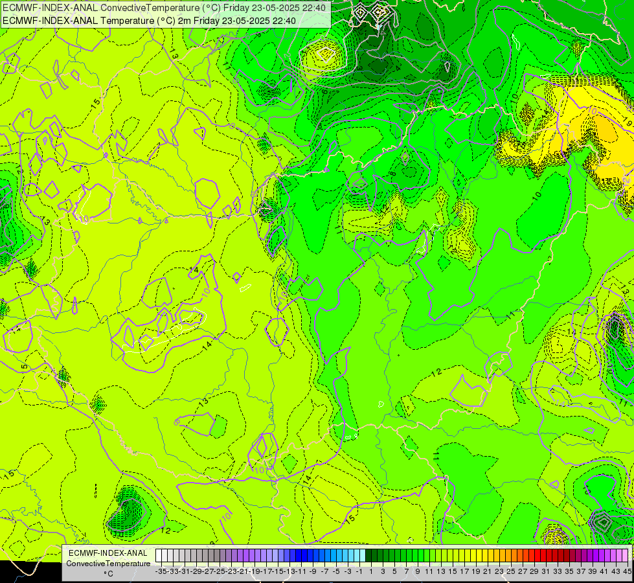Click the °C unit label in legend
This screenshot has width=634, height=583.
108,574
